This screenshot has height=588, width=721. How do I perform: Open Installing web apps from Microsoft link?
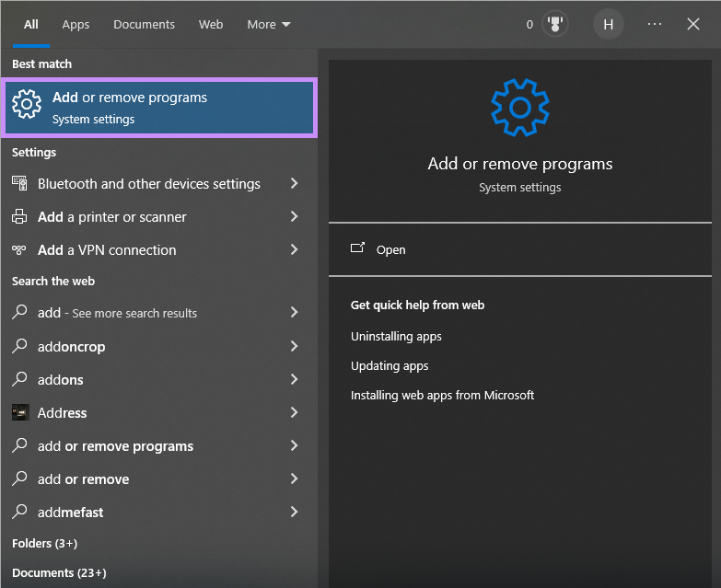coord(442,395)
